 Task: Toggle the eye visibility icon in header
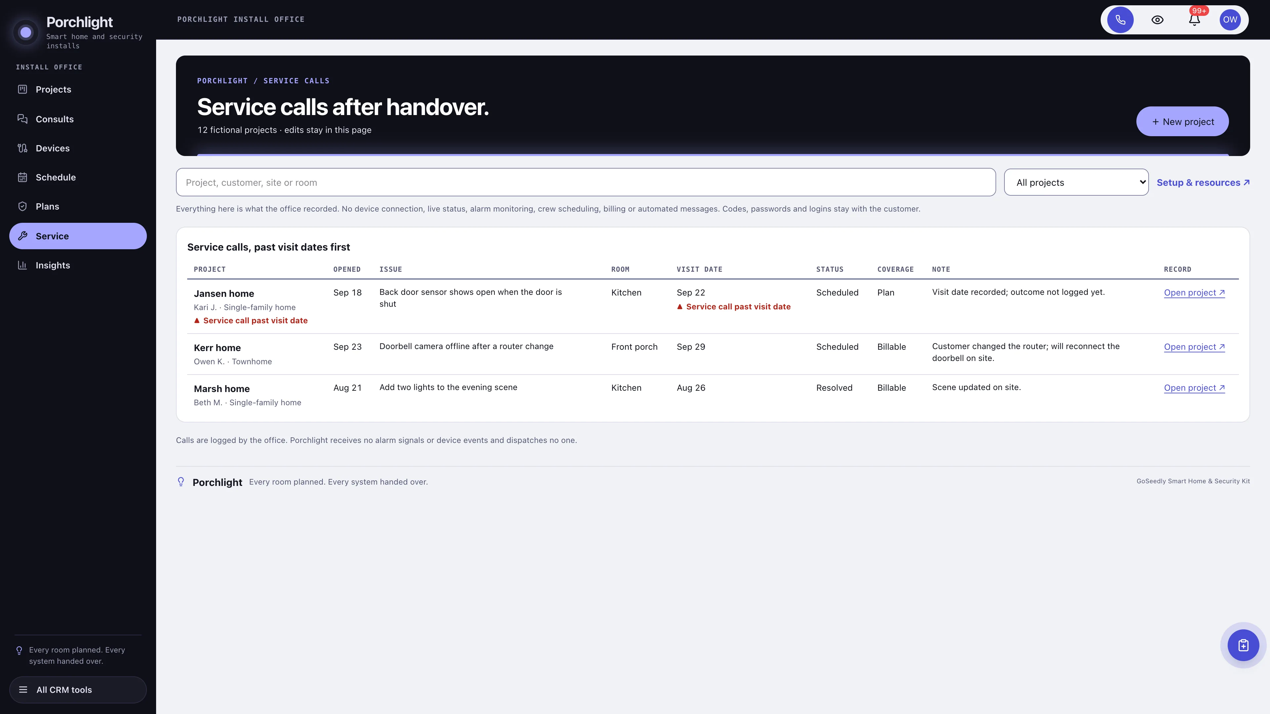point(1157,20)
